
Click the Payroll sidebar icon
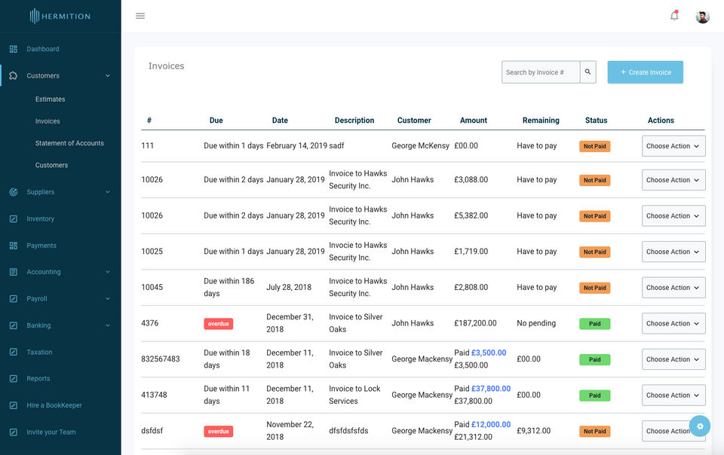tap(14, 299)
